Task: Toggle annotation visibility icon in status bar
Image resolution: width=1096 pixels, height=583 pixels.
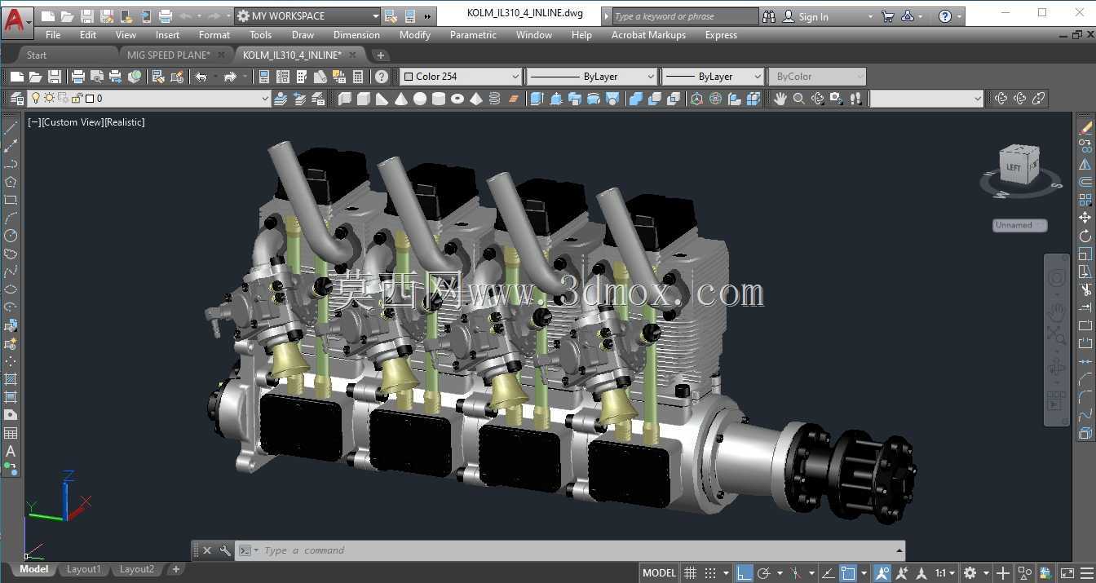Action: point(882,573)
